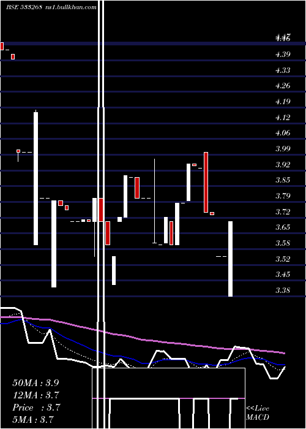Select the 4.19 price axis label
The width and height of the screenshot is (306, 429).
click(x=283, y=102)
